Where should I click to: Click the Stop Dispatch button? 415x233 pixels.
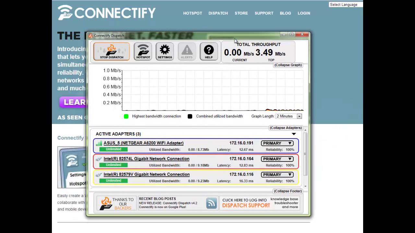112,51
